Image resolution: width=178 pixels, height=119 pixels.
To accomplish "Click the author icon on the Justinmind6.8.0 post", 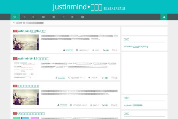I will (56, 78).
